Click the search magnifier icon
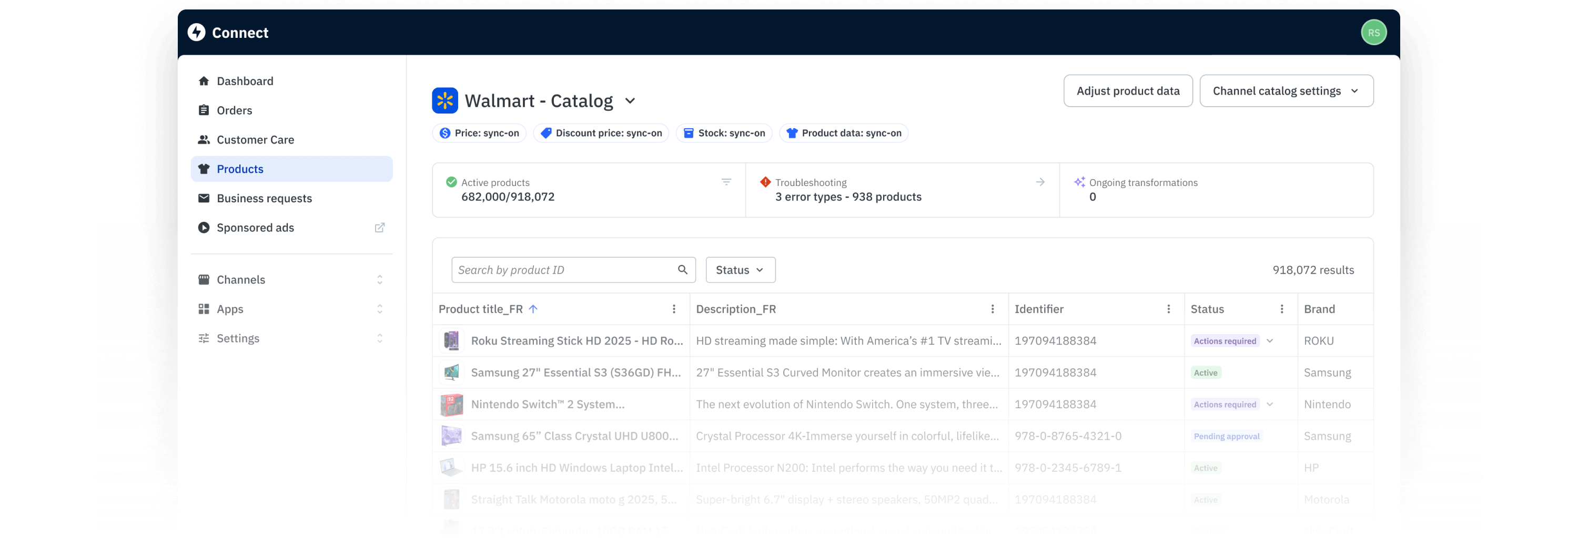Screen dimensions: 1578x538 (682, 270)
